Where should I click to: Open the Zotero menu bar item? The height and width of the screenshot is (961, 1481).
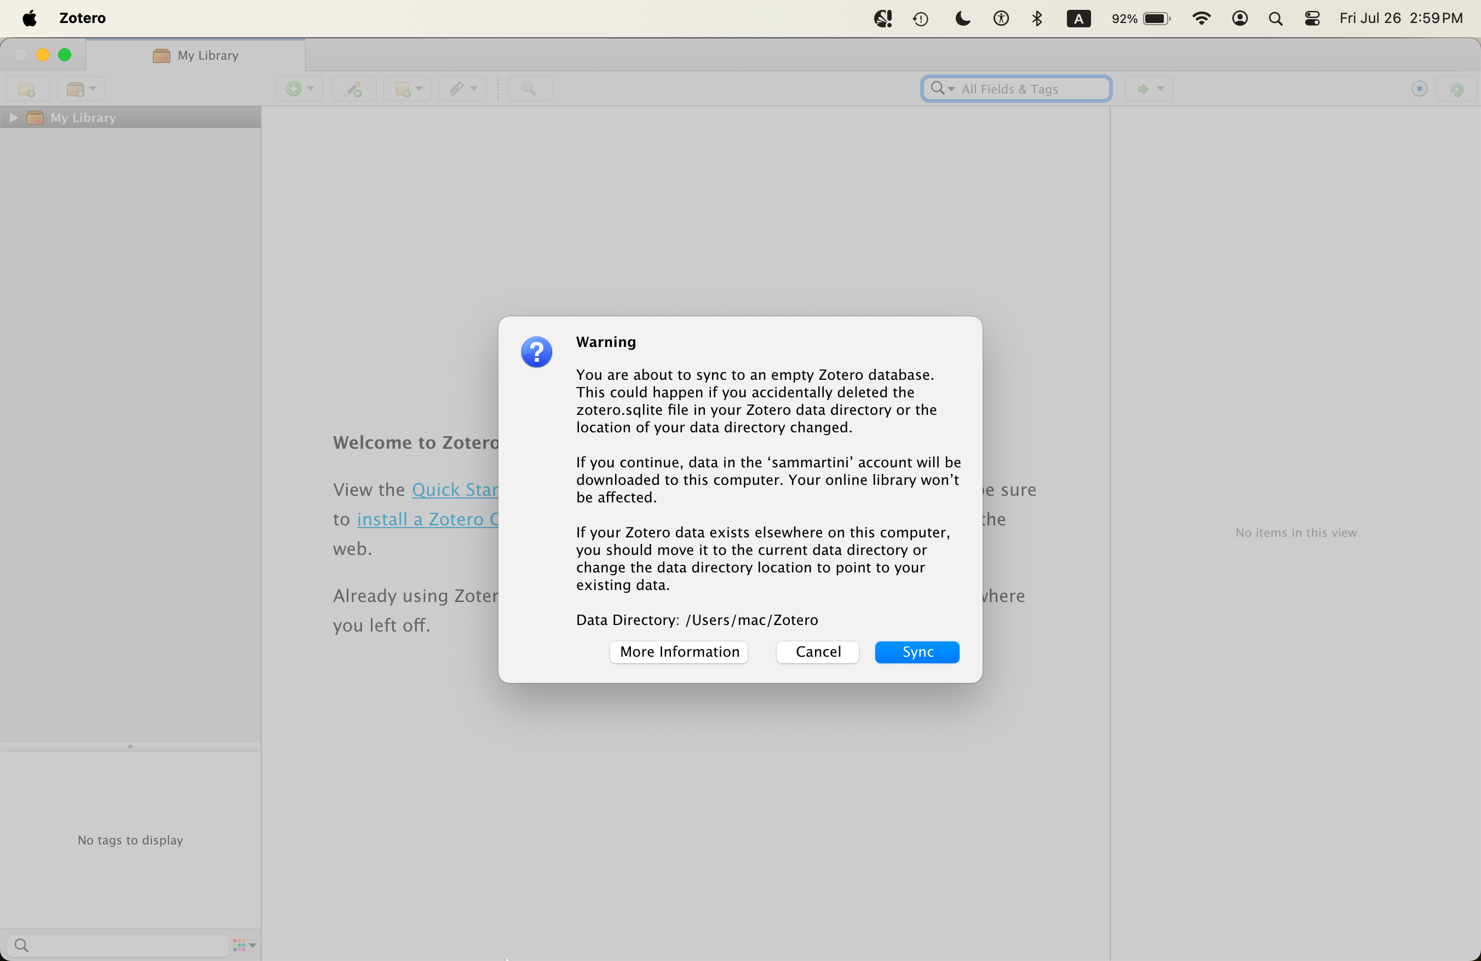(x=82, y=18)
